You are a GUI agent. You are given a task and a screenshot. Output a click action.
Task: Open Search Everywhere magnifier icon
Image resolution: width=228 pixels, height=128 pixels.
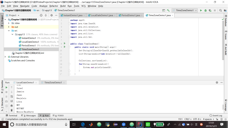(x=220, y=10)
